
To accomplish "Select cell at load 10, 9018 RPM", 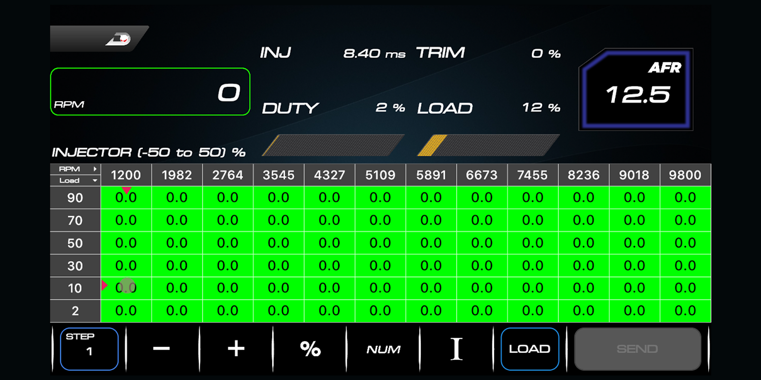I will coord(634,288).
